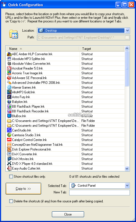Select the Astro Fury.lnk row text
The height and width of the screenshot is (222, 136).
coord(21,97)
